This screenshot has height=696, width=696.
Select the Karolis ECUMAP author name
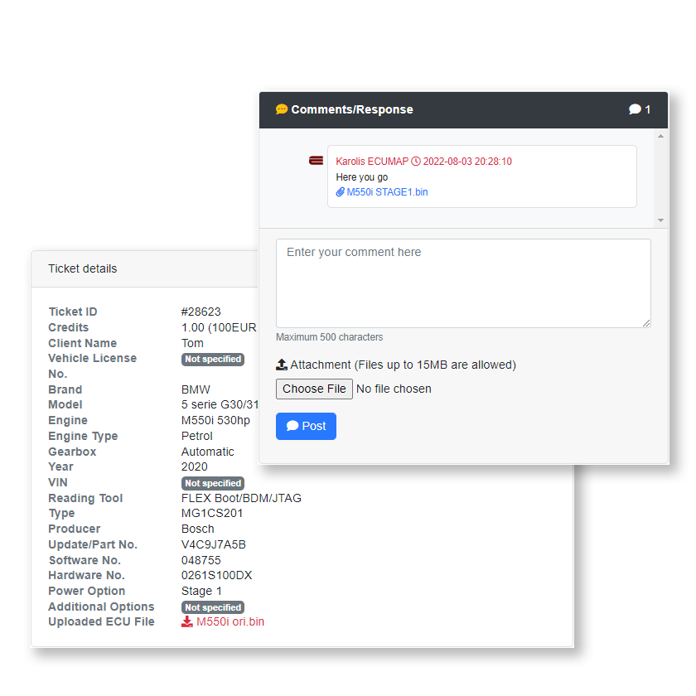pyautogui.click(x=372, y=162)
